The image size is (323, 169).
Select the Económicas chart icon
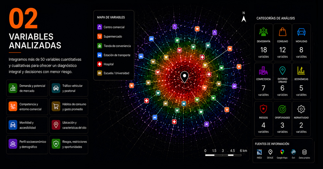pyautogui.click(x=301, y=70)
